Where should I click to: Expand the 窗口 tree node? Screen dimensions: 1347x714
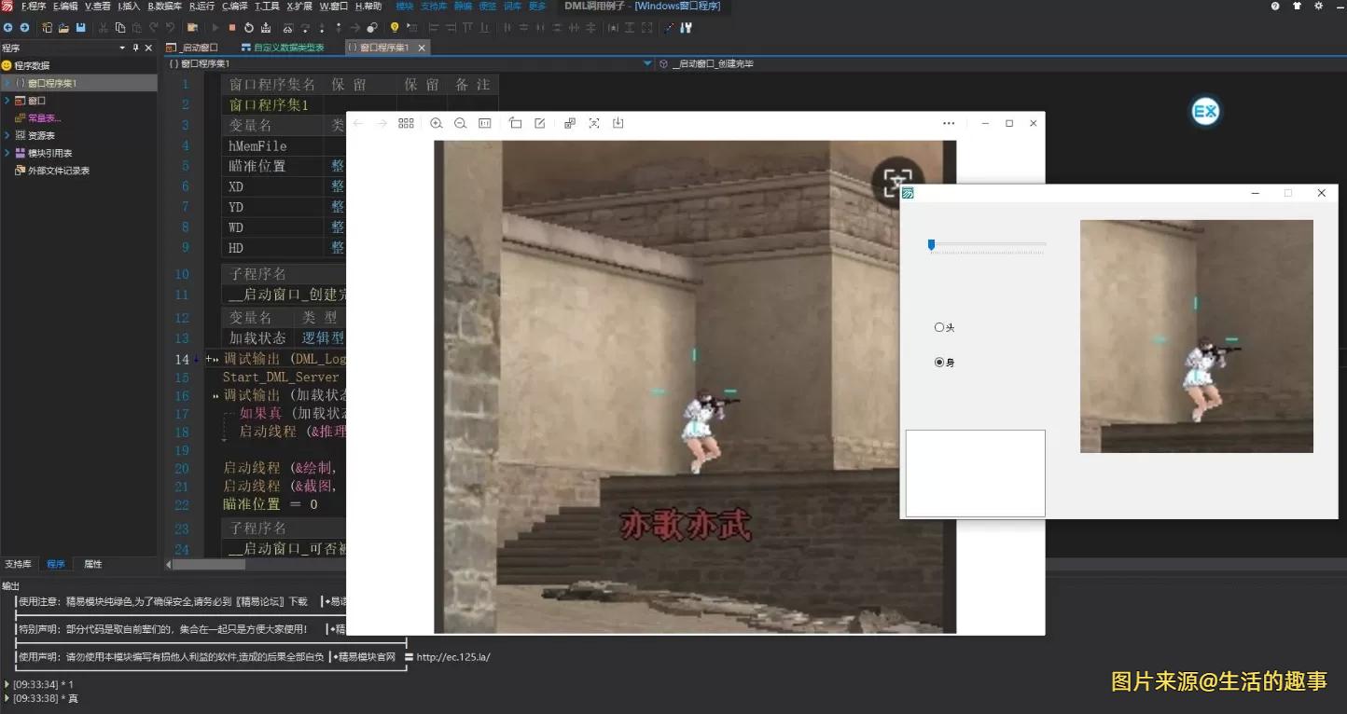click(x=7, y=100)
